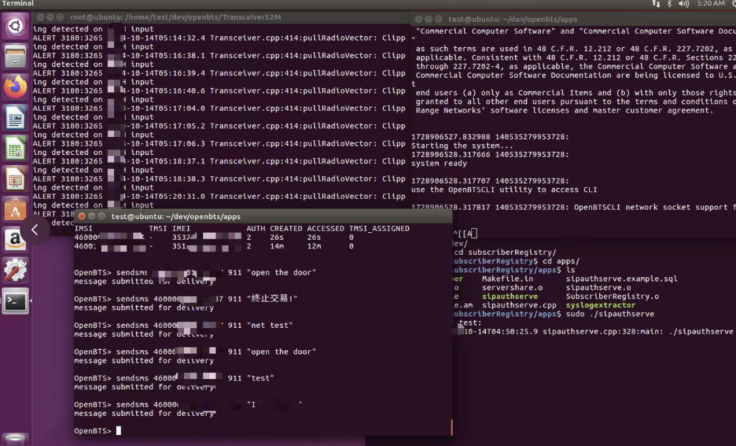This screenshot has height=446, width=736.
Task: Place cursor at the final OpenBTS> prompt
Action: click(119, 430)
